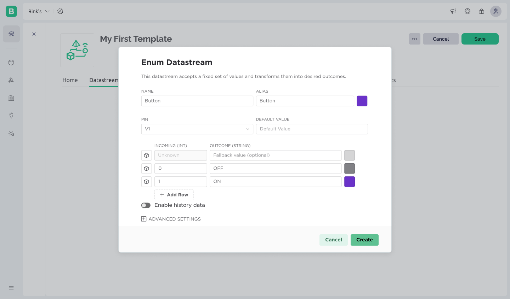Open the Devices cube icon in sidebar
Screen dimensions: 510x299
point(11,63)
